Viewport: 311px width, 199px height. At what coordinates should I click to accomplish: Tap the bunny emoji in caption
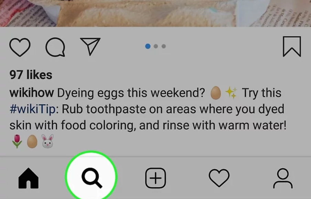tap(47, 141)
